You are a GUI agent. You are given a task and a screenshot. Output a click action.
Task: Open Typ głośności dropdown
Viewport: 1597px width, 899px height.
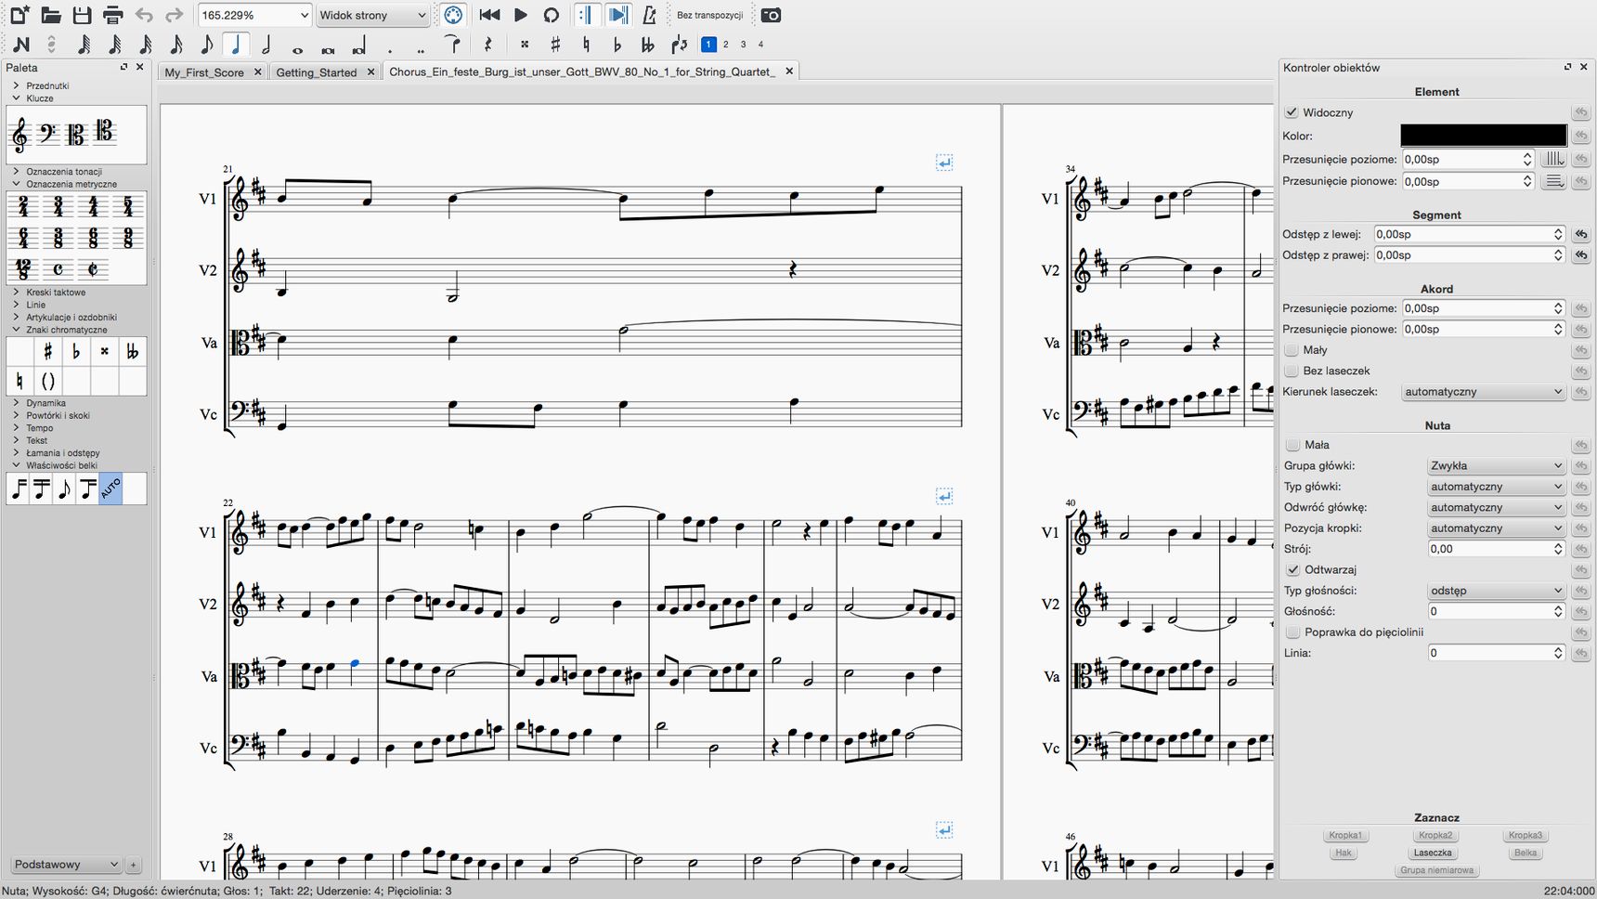coord(1497,591)
